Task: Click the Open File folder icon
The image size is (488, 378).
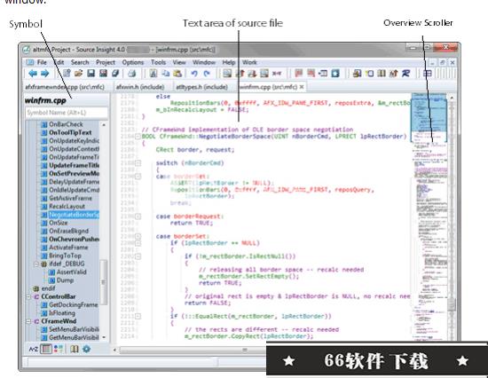Action: [x=78, y=74]
